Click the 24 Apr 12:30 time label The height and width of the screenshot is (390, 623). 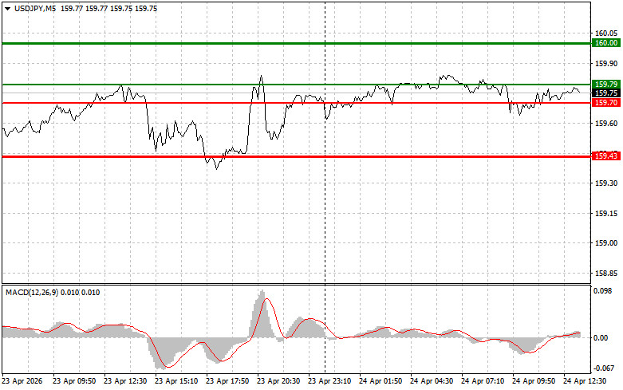coord(585,381)
